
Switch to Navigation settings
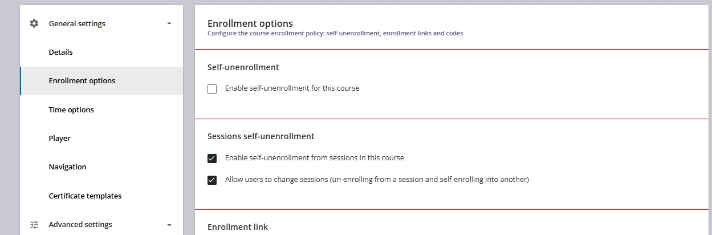(x=68, y=167)
